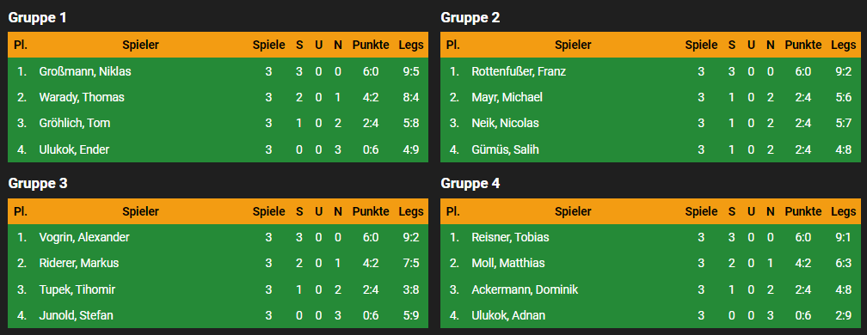The height and width of the screenshot is (335, 867).
Task: Click the Gruppe 1 heading
Action: (x=38, y=18)
